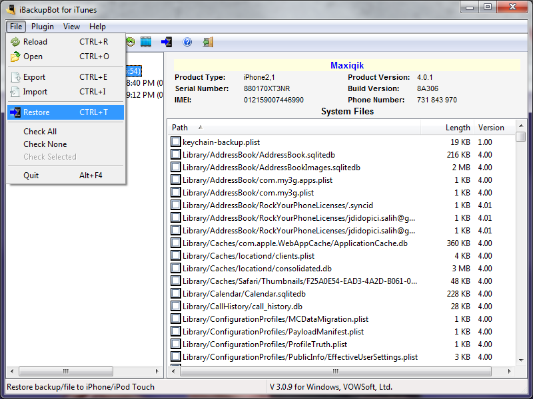Click the Restore arrow icon in File menu
Screen dimensions: 533x399
tap(15, 112)
